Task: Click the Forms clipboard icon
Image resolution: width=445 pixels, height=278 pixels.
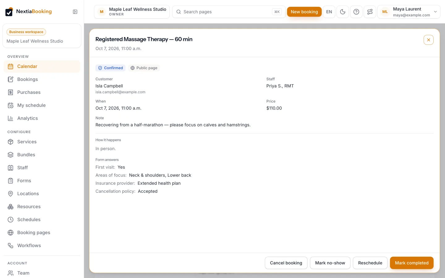Action: pyautogui.click(x=11, y=181)
